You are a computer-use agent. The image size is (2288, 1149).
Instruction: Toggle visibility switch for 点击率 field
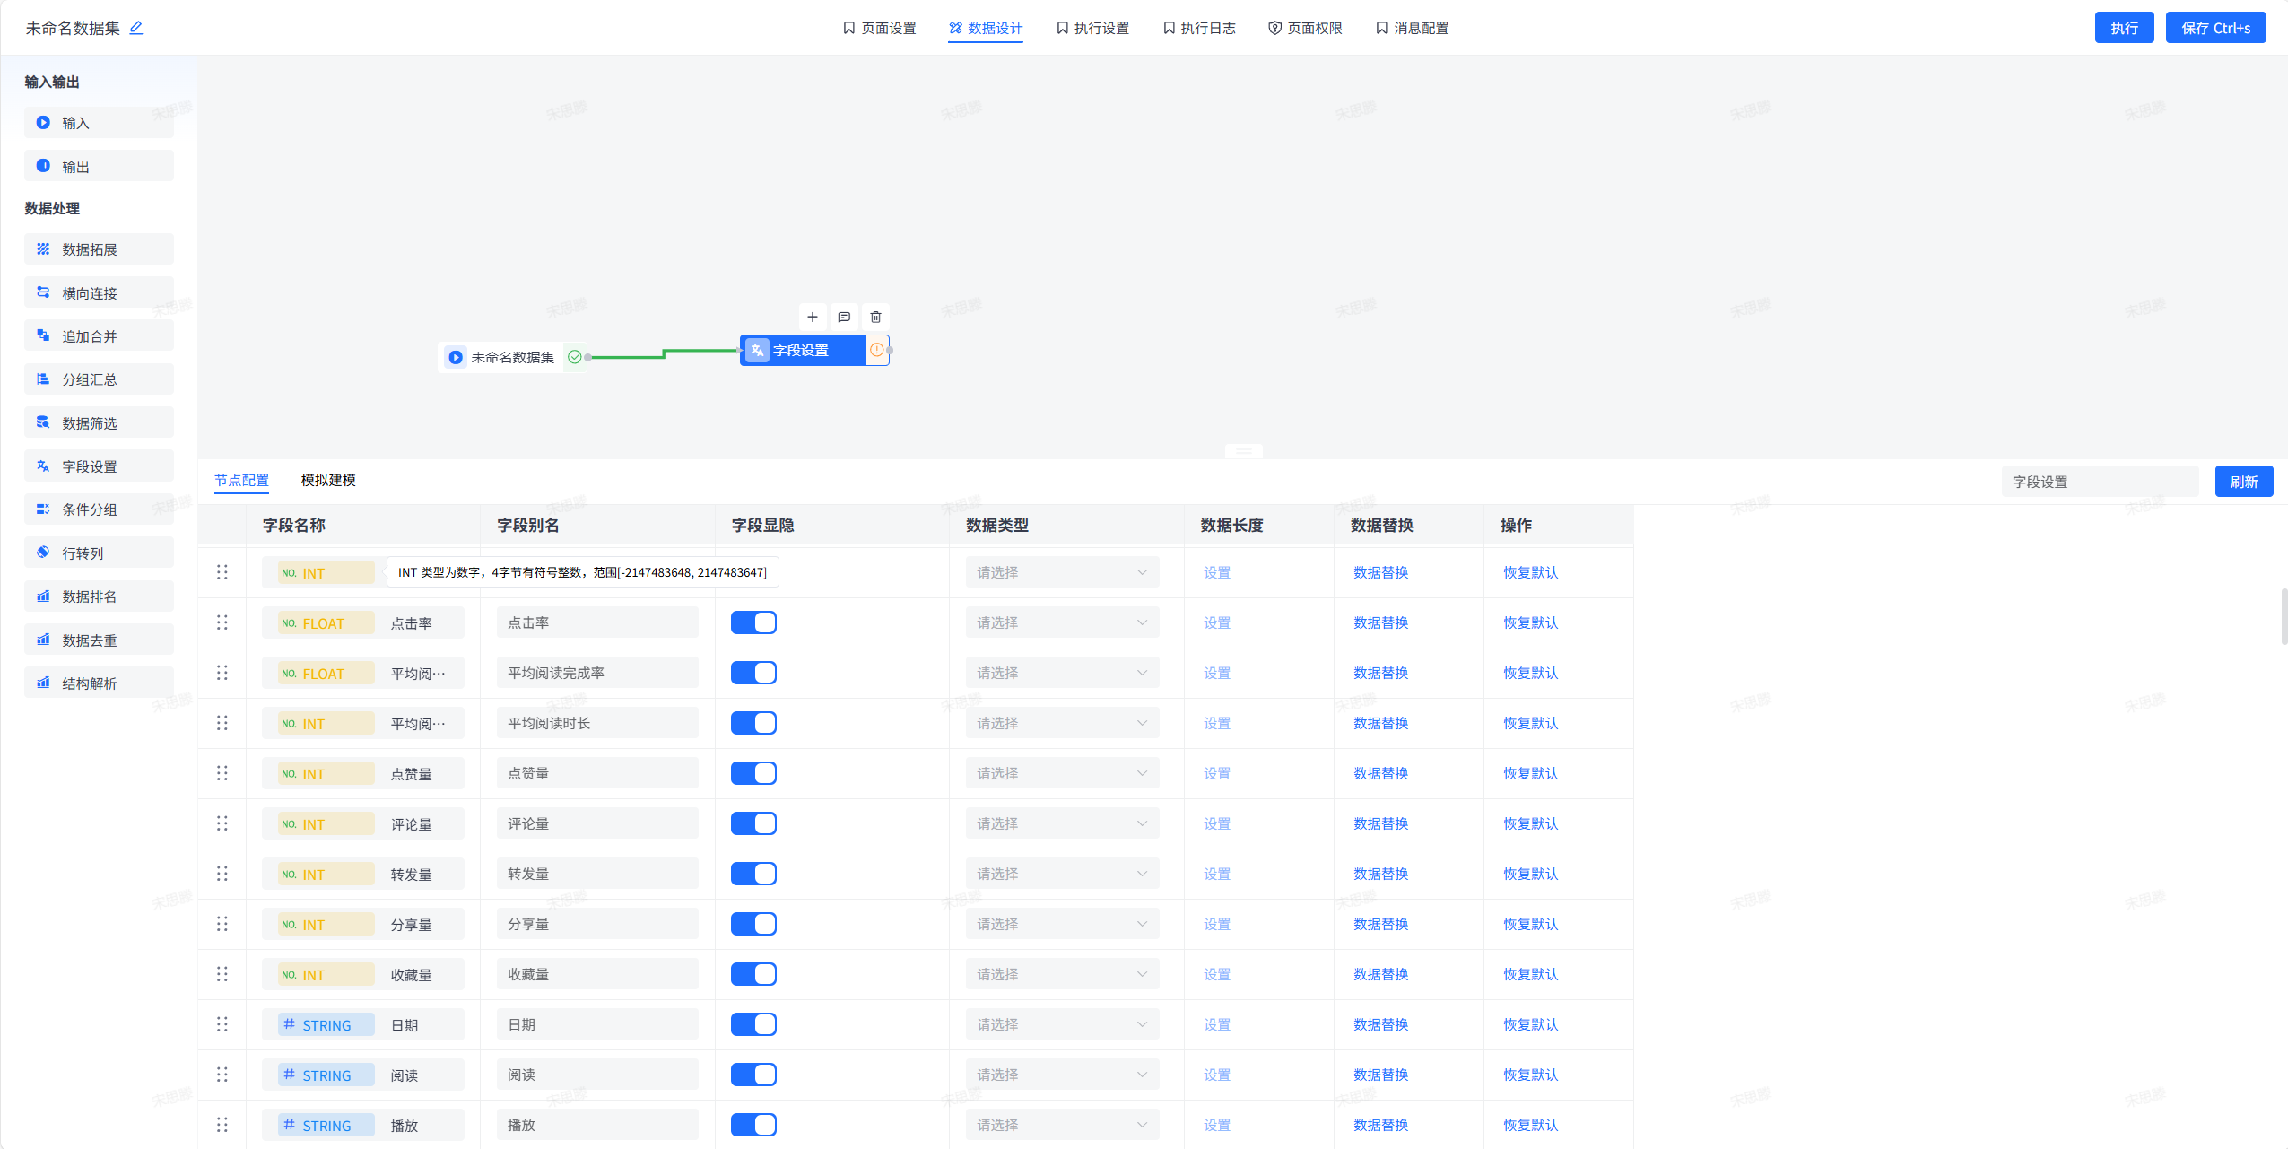tap(753, 622)
